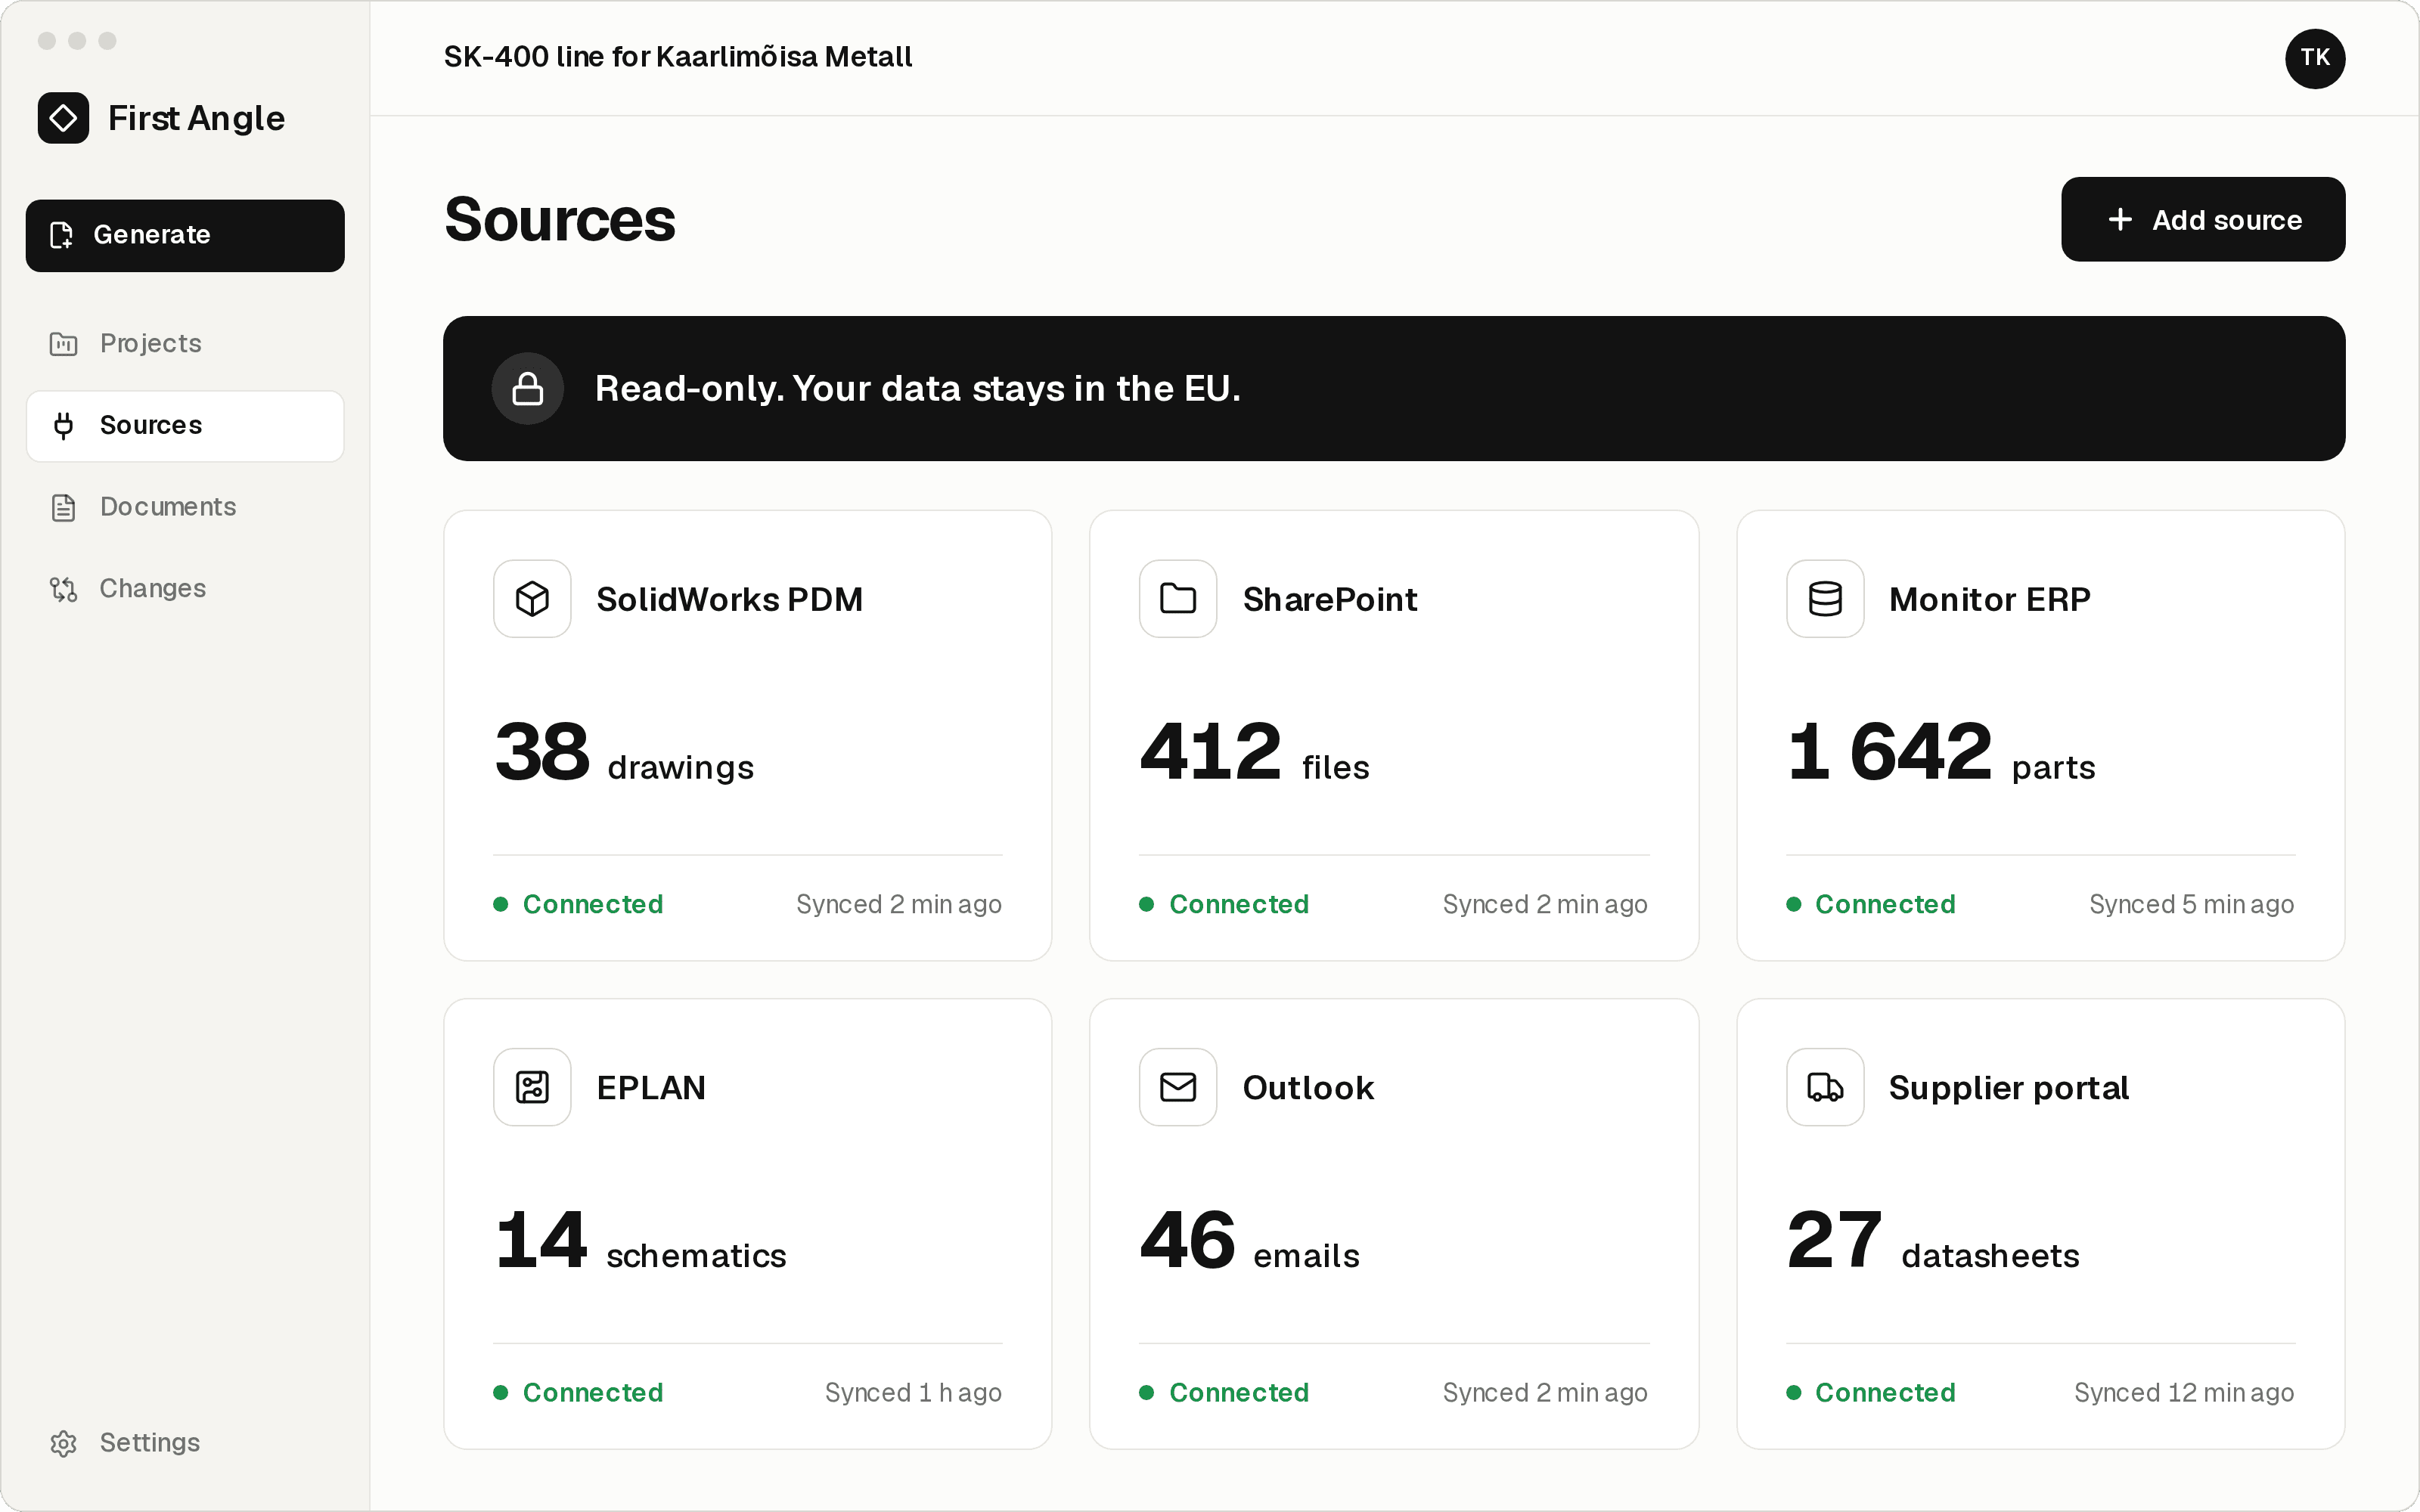Click the Monitor ERP database icon
2420x1512 pixels.
[x=1825, y=599]
